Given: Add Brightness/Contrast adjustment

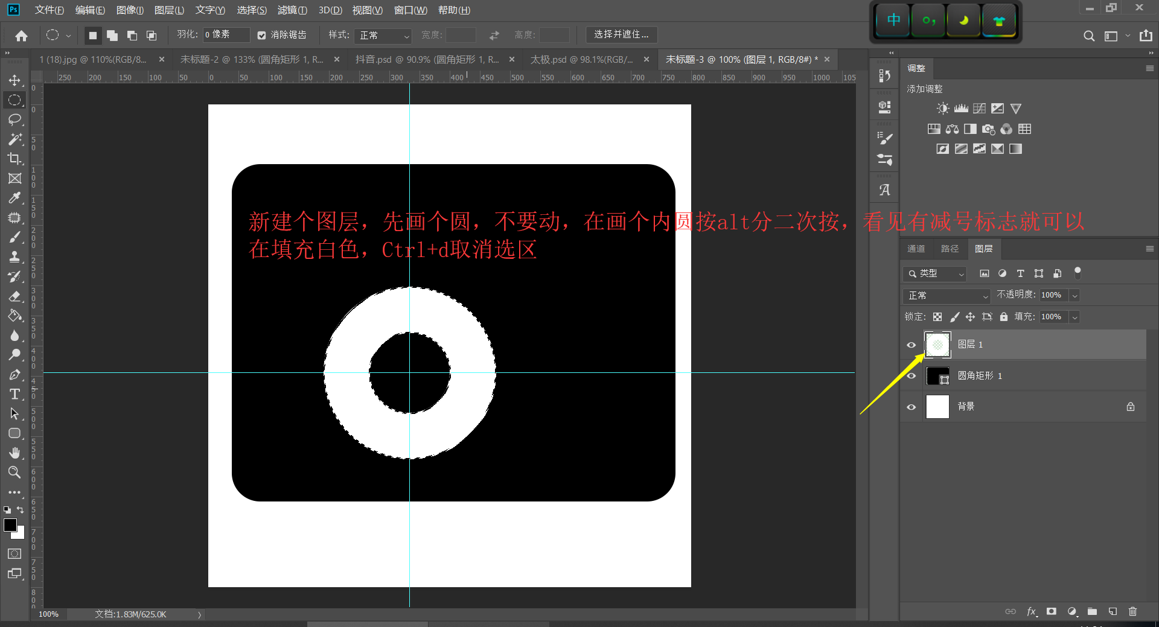Looking at the screenshot, I should click(x=942, y=109).
